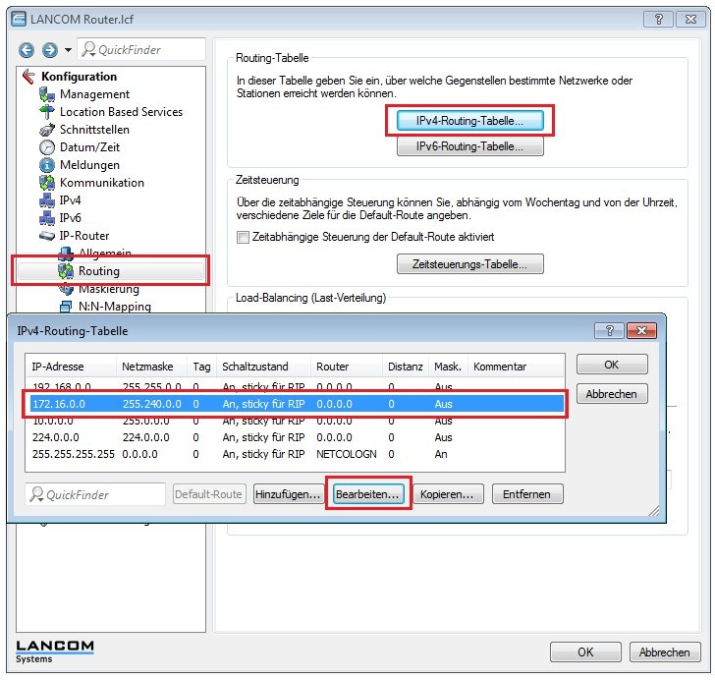Enable Zeitabhängige Steuerung der Default-Route checkbox
This screenshot has width=715, height=680.
pyautogui.click(x=243, y=237)
